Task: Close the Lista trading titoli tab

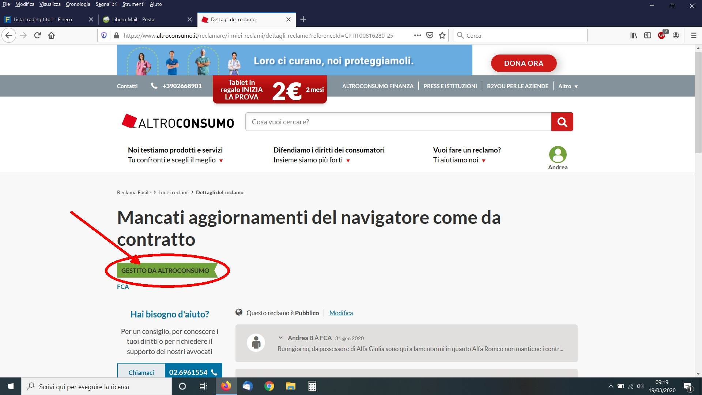Action: pos(91,19)
